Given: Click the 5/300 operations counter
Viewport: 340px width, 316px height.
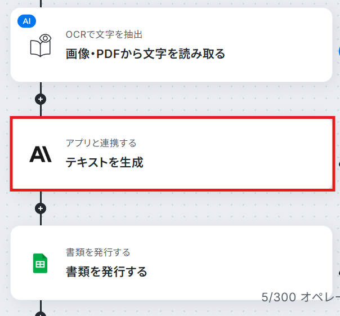Looking at the screenshot, I should (x=301, y=297).
